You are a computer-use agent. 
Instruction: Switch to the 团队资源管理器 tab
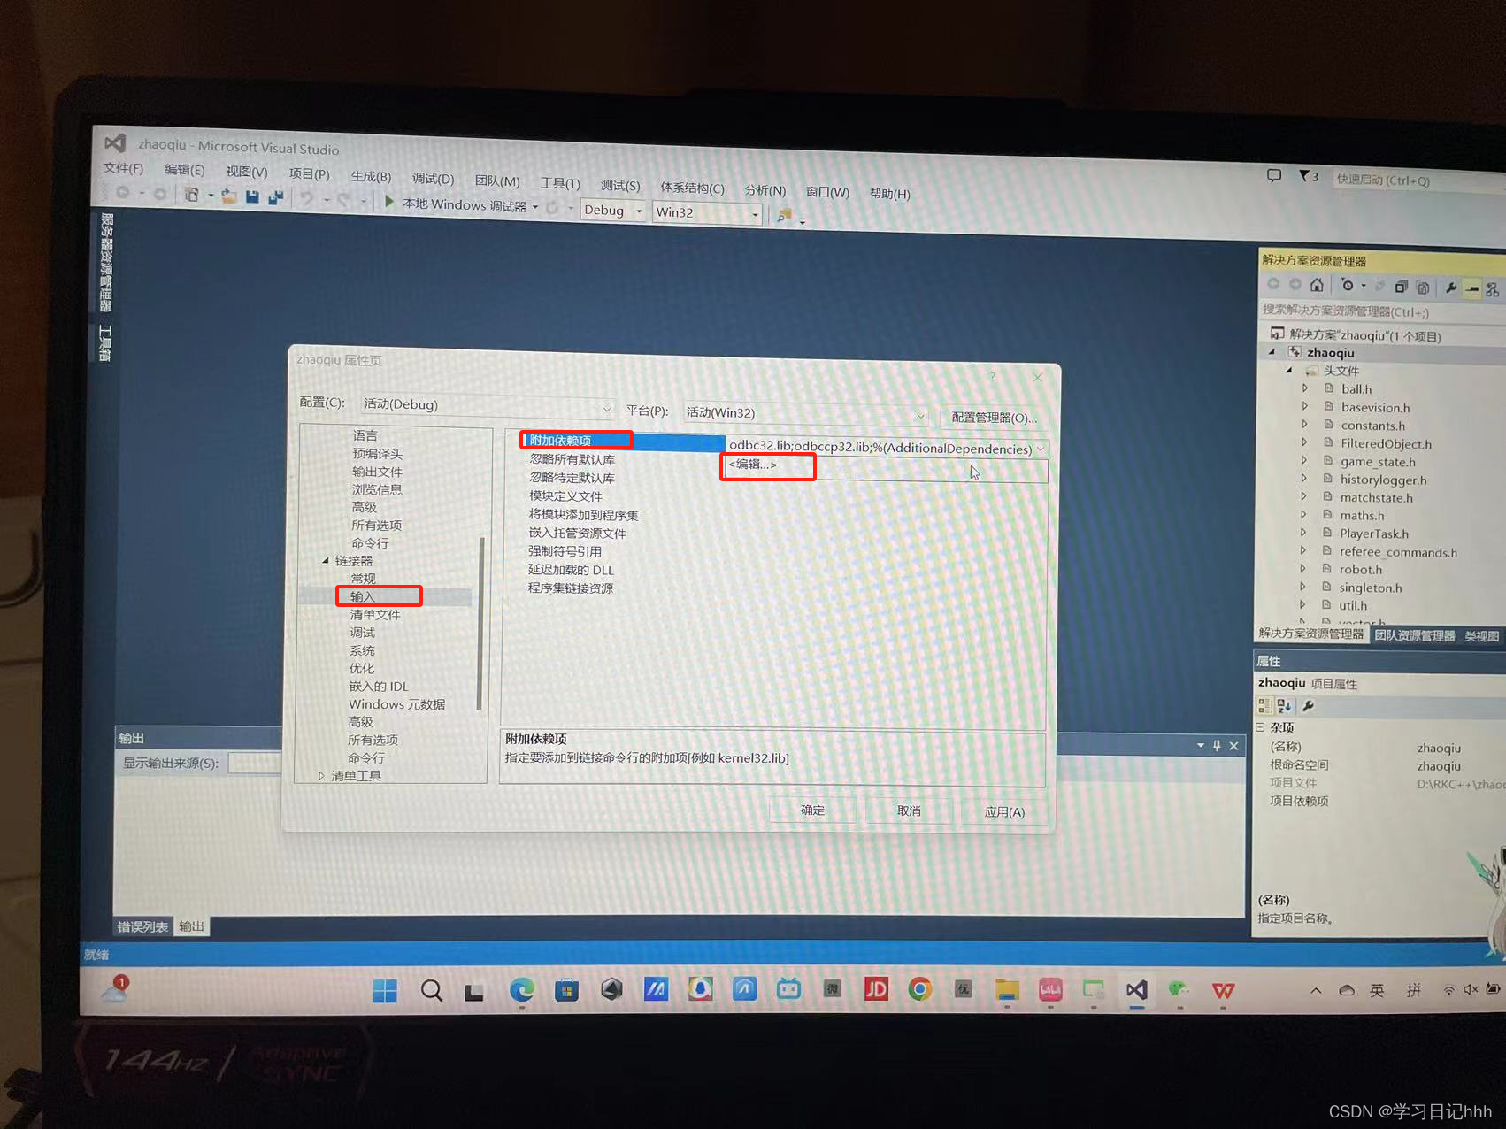pyautogui.click(x=1414, y=635)
